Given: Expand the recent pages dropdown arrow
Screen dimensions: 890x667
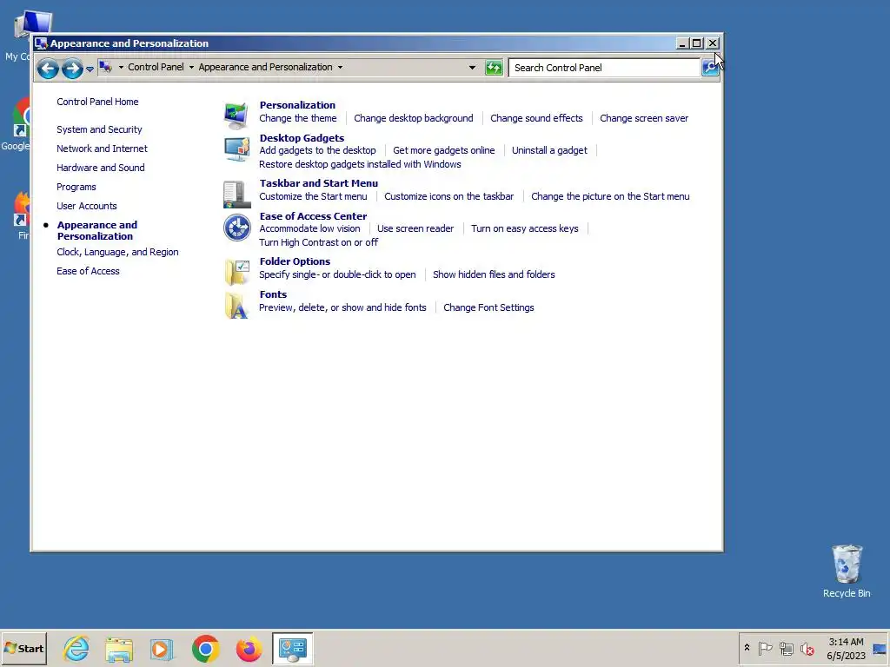Looking at the screenshot, I should (x=90, y=69).
